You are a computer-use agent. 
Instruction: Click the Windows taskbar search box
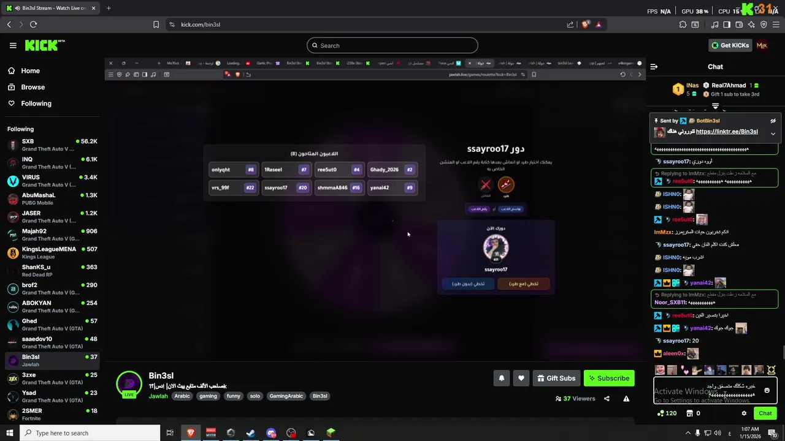(x=90, y=433)
